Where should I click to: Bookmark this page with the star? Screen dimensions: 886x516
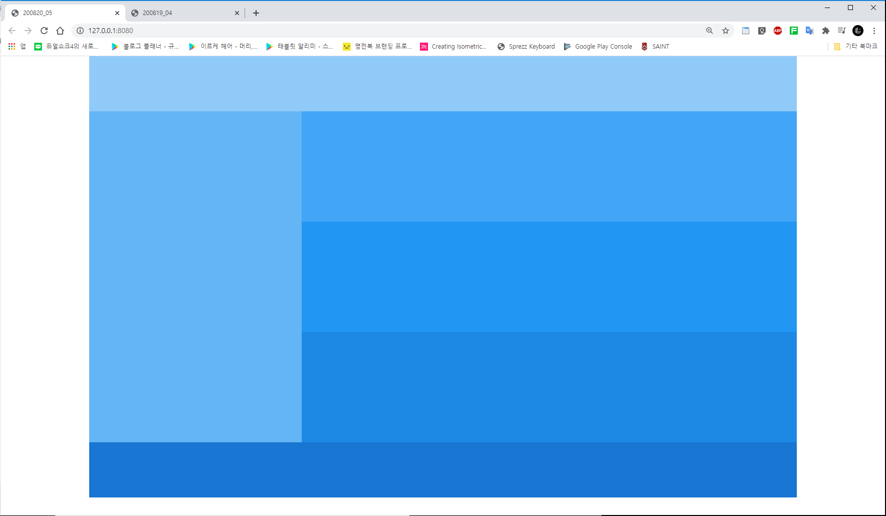(x=726, y=31)
